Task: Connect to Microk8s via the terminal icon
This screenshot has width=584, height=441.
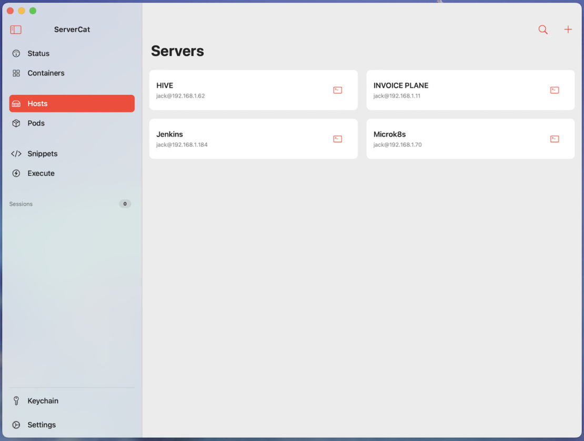Action: pyautogui.click(x=554, y=139)
